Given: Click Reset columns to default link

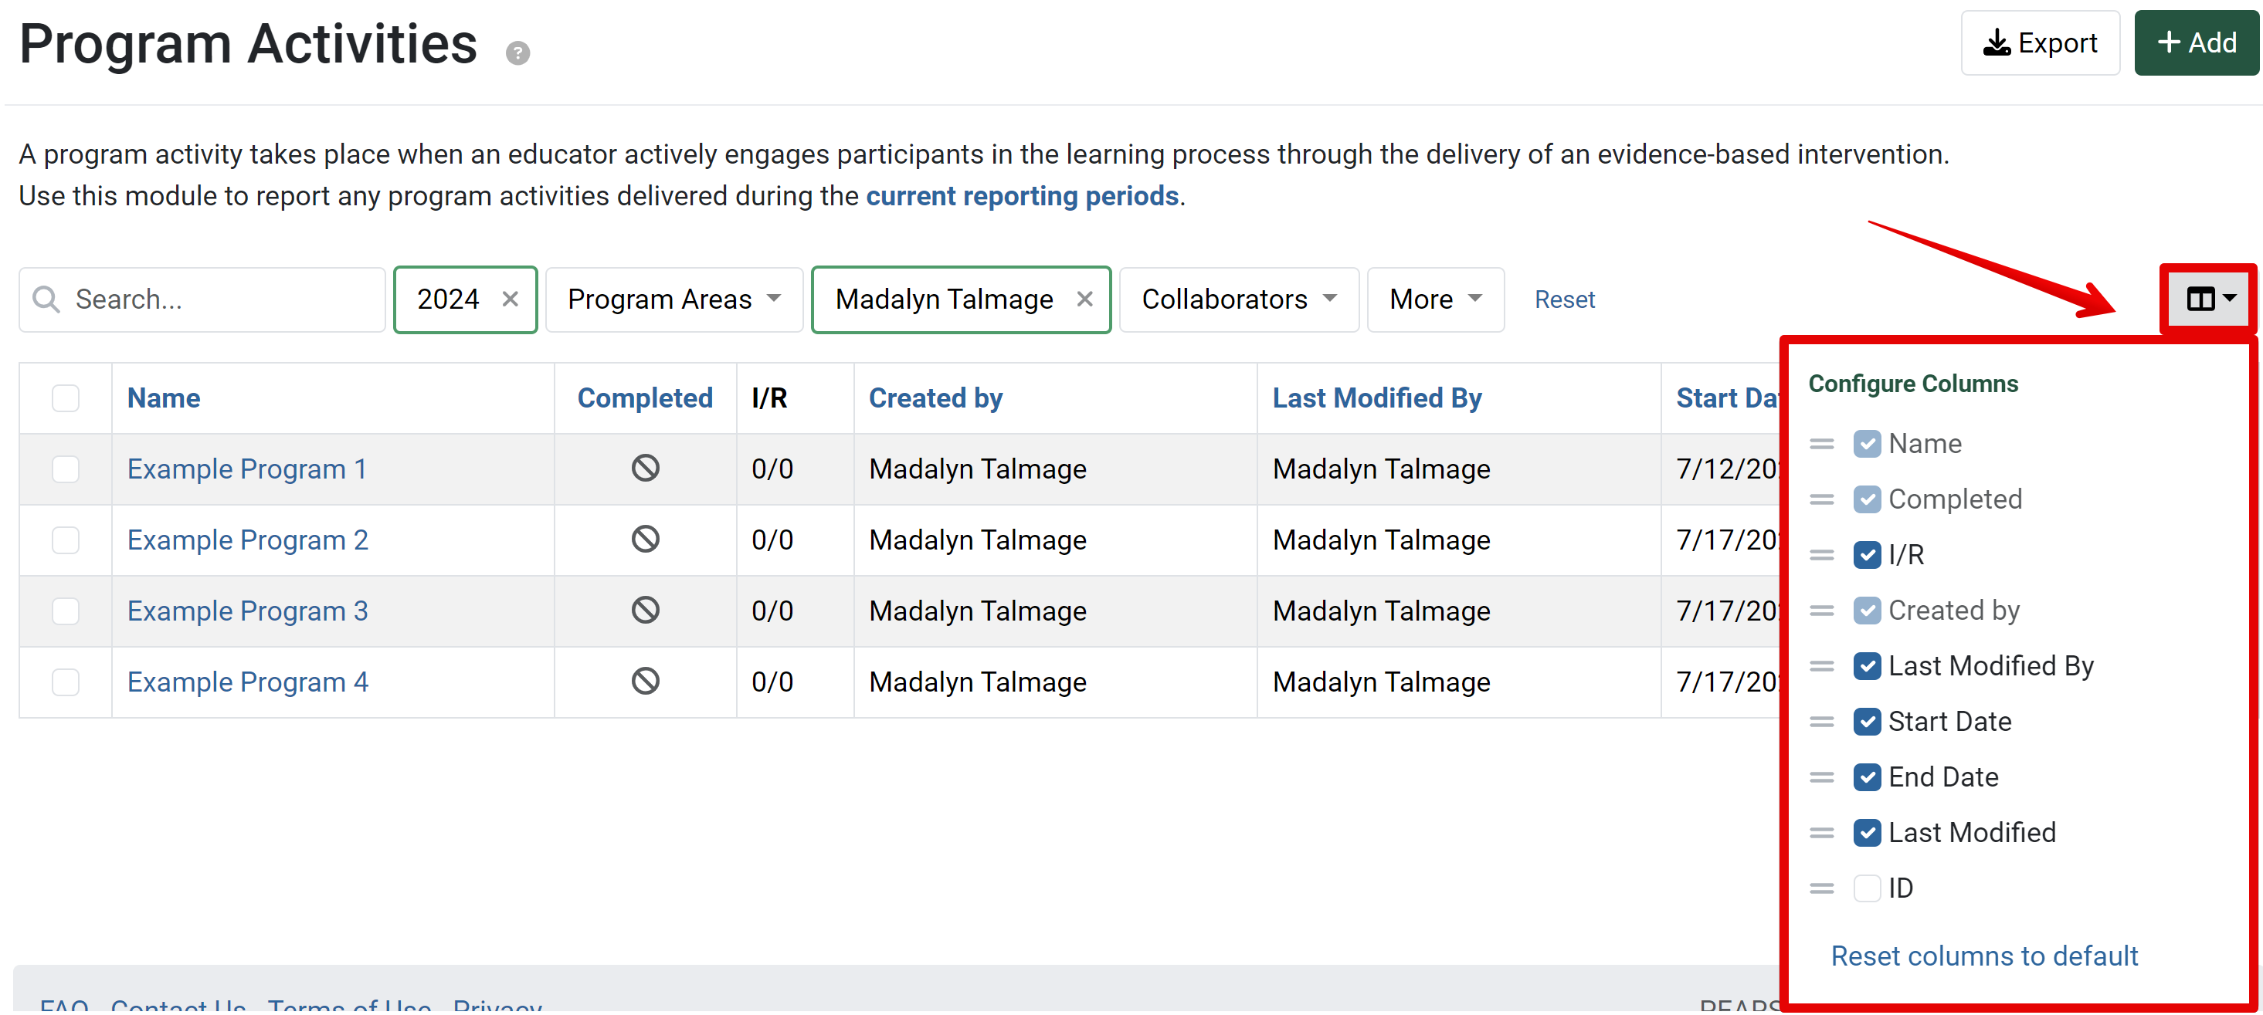Looking at the screenshot, I should pos(1983,956).
